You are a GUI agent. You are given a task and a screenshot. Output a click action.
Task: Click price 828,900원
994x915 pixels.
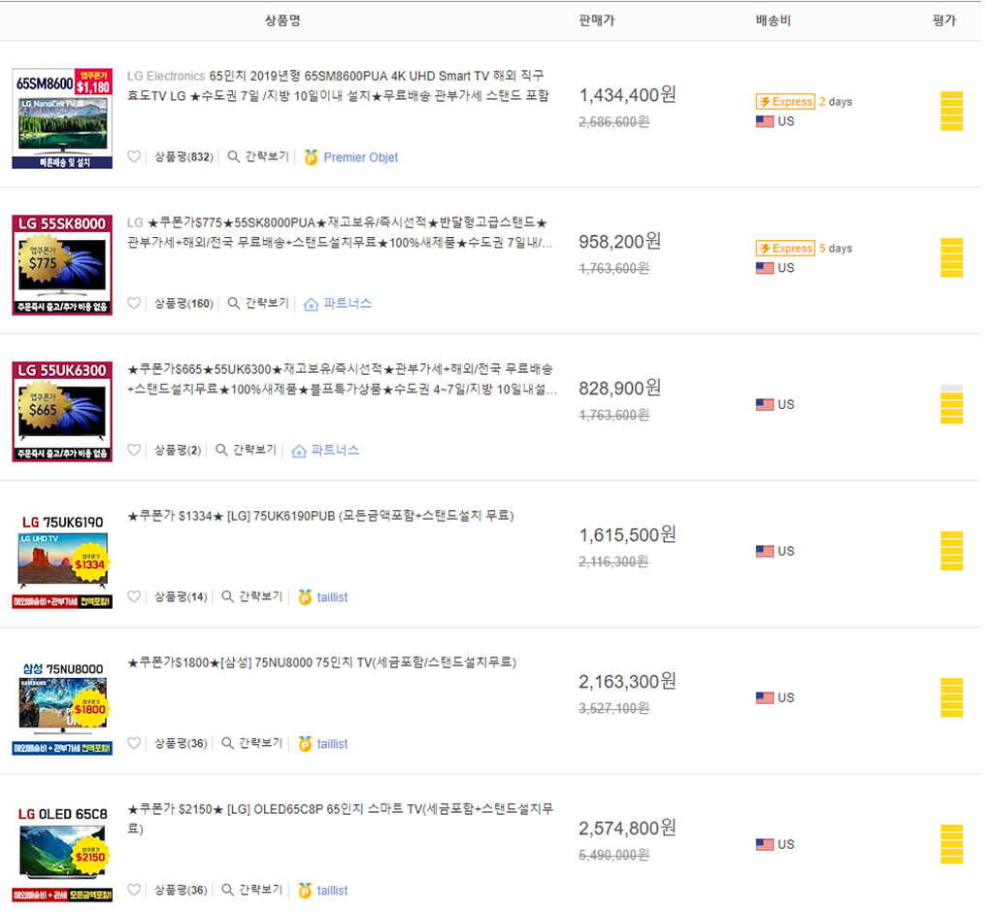[620, 389]
